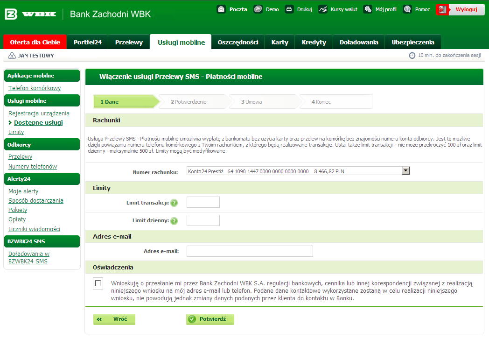489x339 pixels.
Task: Click the Odbiorcy sidebar header
Action: click(42, 145)
